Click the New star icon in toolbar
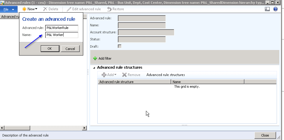 coord(24,9)
